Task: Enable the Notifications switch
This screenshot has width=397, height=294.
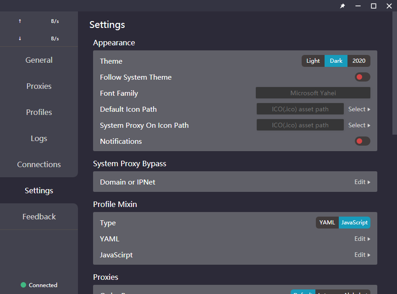Action: [362, 141]
